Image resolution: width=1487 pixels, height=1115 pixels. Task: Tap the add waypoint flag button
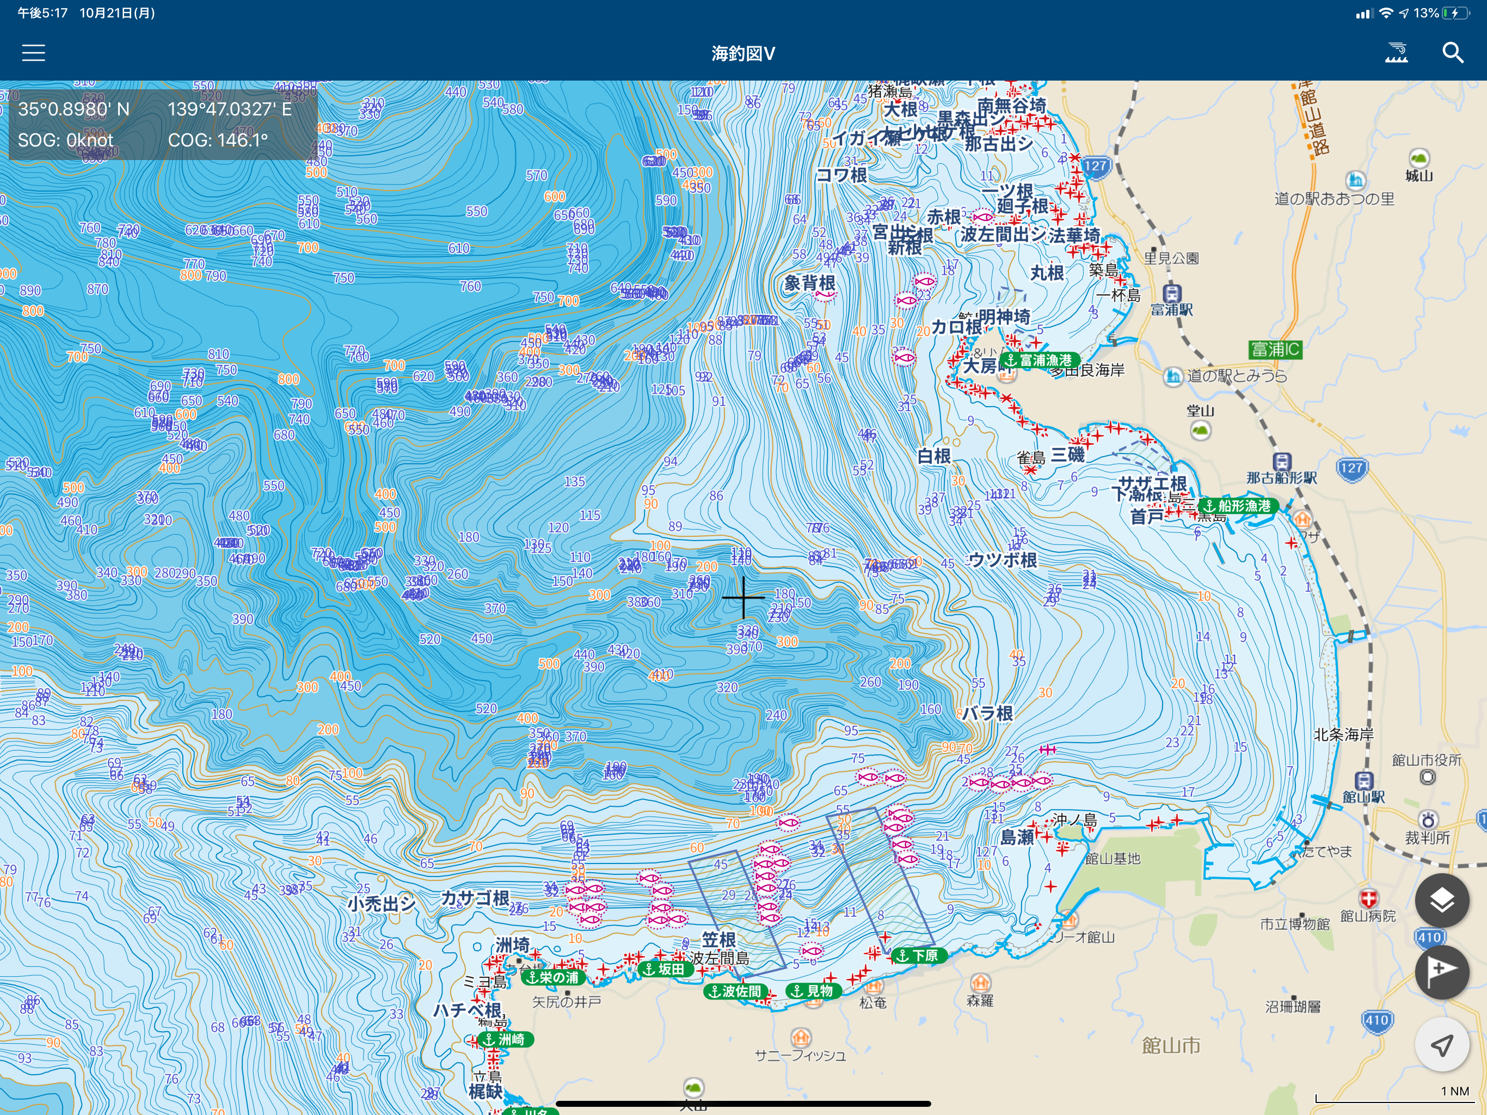pos(1442,972)
